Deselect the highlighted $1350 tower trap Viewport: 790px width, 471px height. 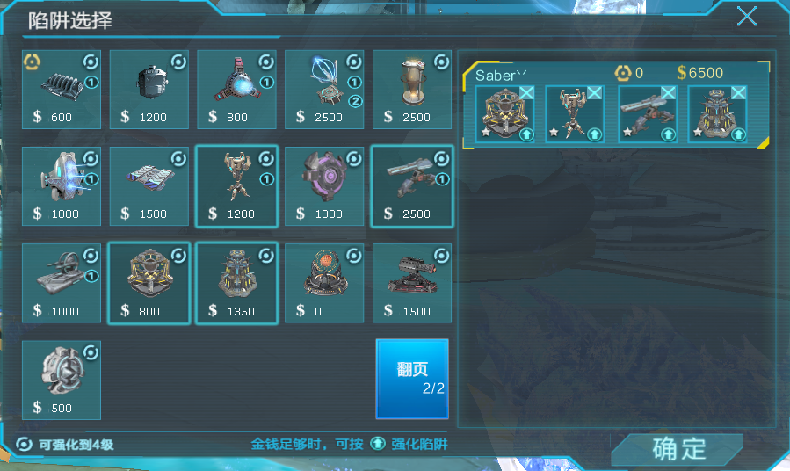click(236, 283)
